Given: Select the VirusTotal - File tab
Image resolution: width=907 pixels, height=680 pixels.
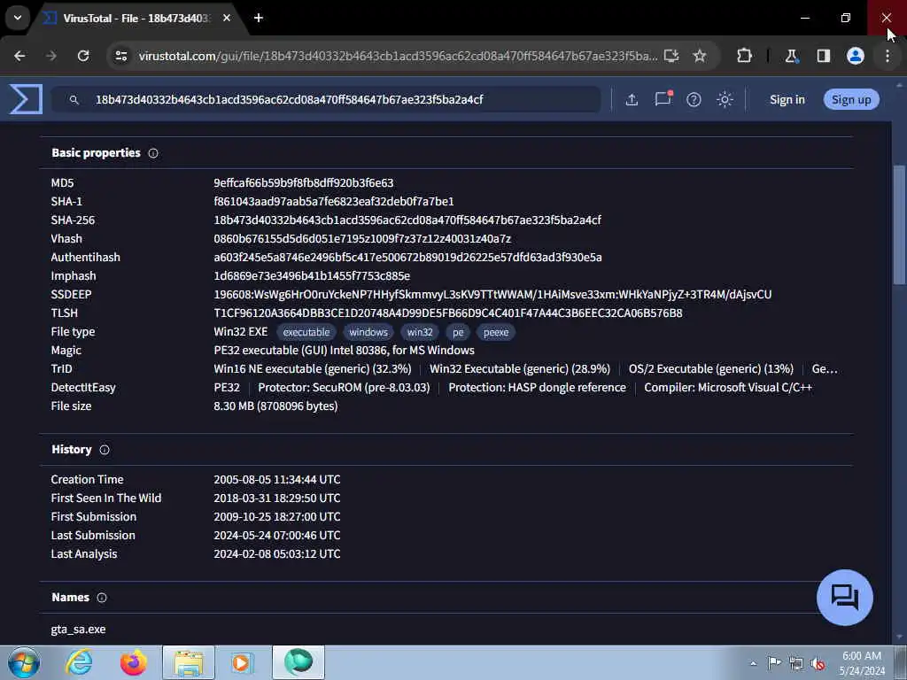Looking at the screenshot, I should (136, 18).
